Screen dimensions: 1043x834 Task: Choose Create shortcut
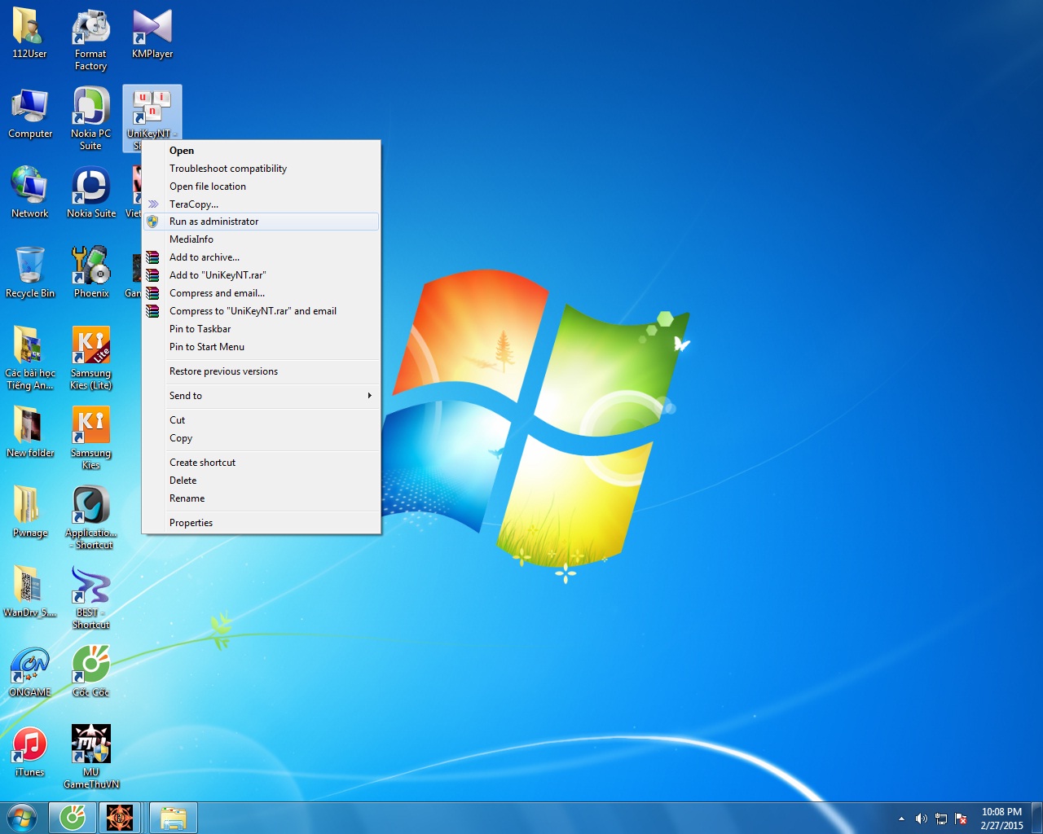click(x=261, y=463)
